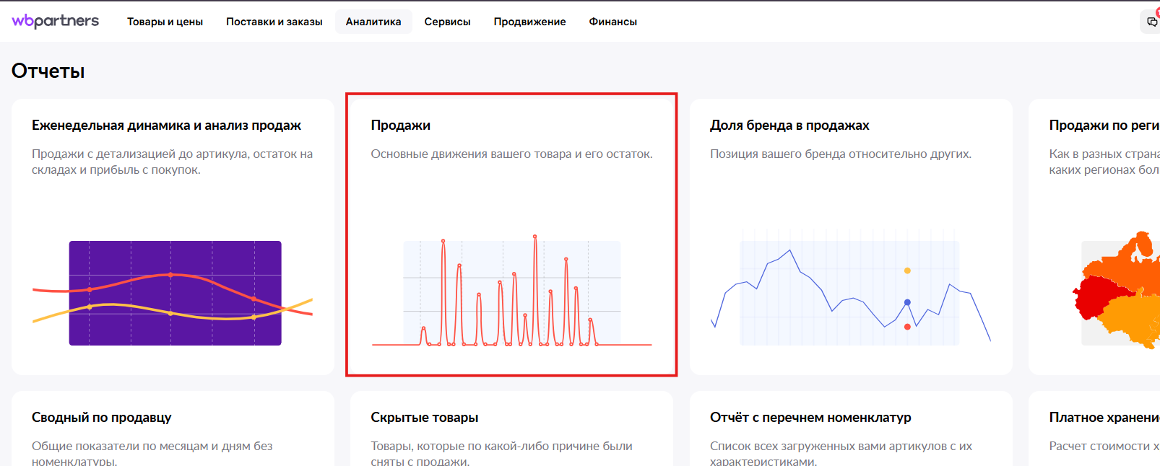Click the Отчеты page heading
The height and width of the screenshot is (466, 1160).
point(48,71)
